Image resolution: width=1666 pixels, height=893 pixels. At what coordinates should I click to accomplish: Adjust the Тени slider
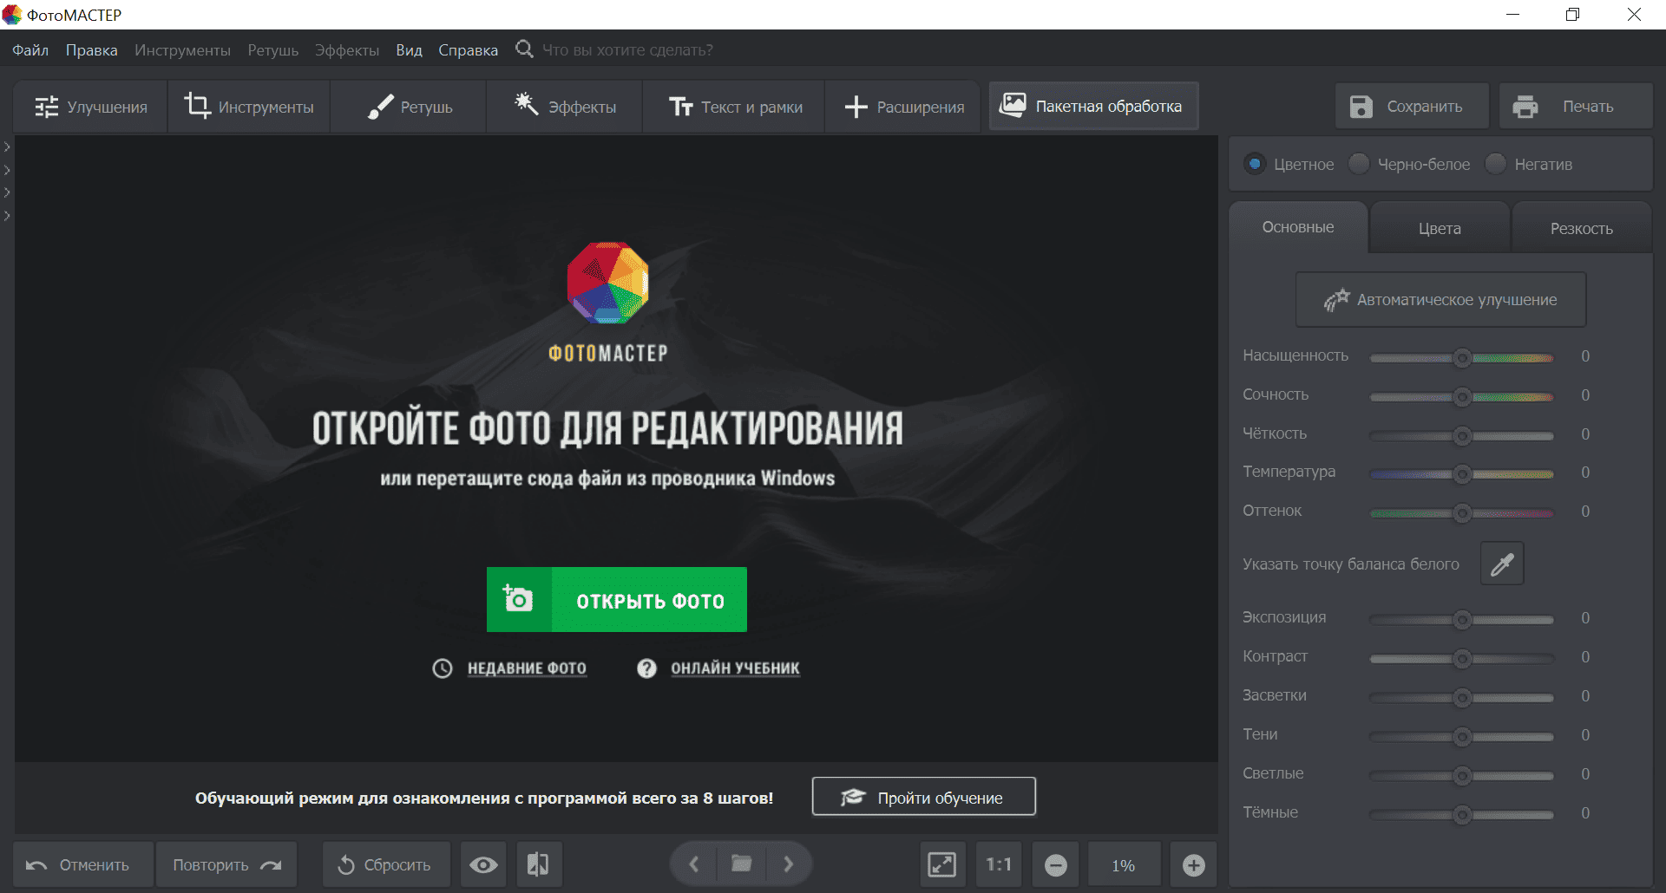click(1462, 736)
